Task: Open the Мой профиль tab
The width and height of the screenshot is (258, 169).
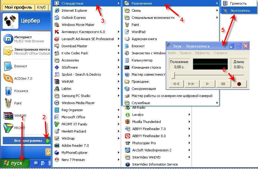Action: [x=18, y=7]
